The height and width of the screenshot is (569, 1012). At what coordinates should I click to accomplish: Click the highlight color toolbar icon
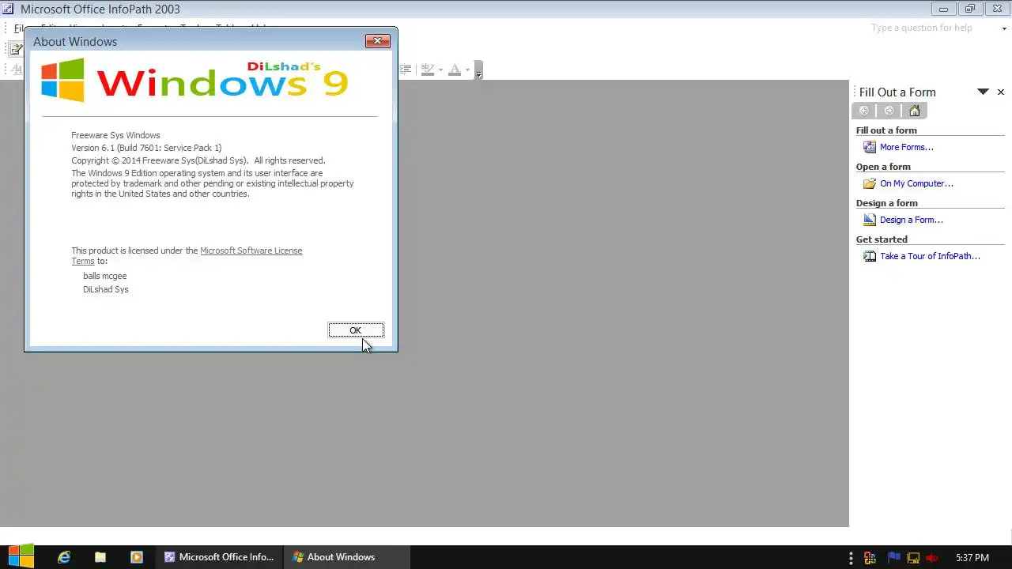pos(428,70)
